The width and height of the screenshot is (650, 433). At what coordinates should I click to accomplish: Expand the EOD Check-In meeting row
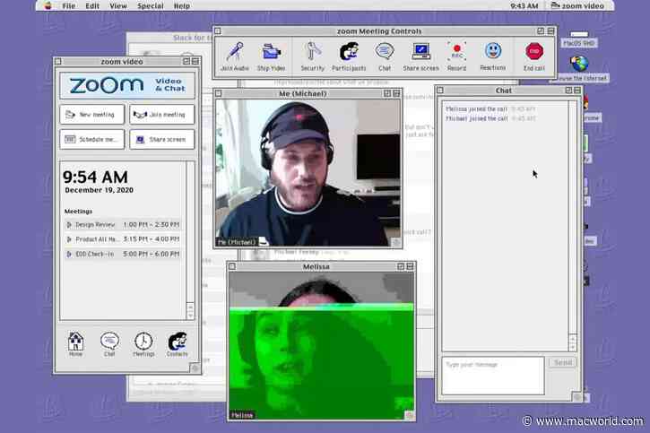click(69, 254)
